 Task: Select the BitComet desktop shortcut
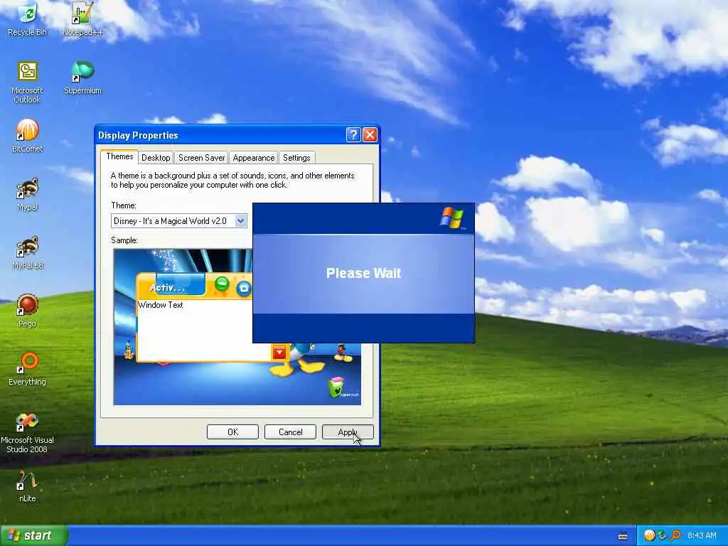point(27,136)
